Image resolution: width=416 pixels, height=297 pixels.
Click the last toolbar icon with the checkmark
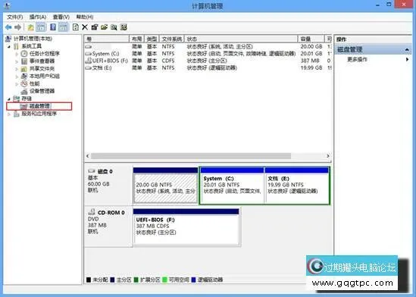point(124,27)
